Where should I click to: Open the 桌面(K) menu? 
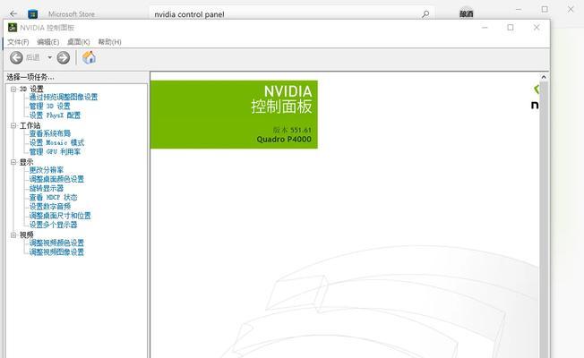(79, 42)
